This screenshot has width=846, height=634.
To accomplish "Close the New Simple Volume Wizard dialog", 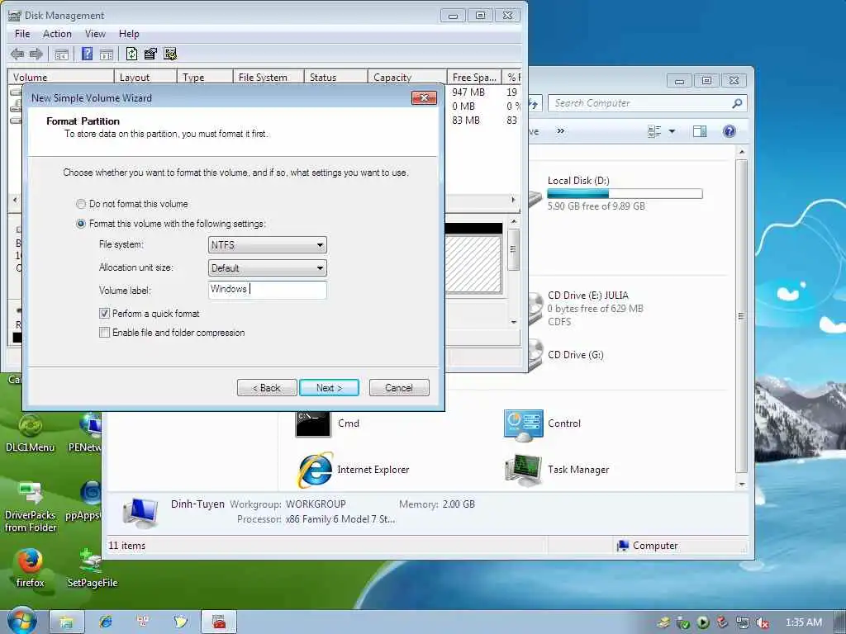I will click(424, 97).
